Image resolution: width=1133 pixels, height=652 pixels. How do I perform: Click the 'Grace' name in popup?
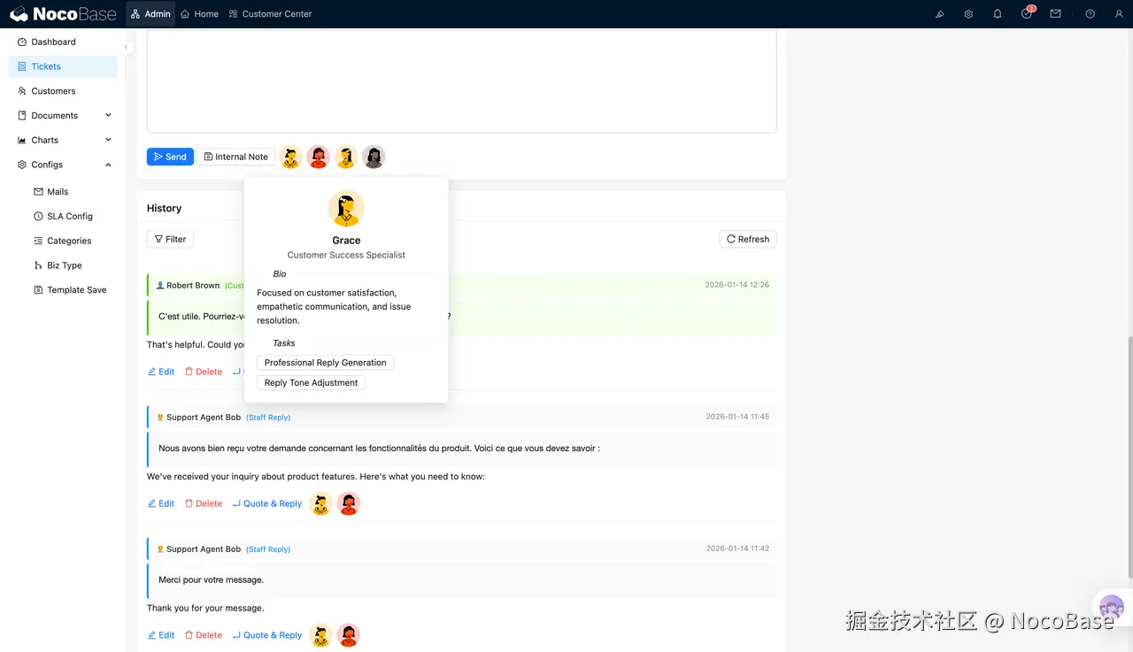point(346,241)
